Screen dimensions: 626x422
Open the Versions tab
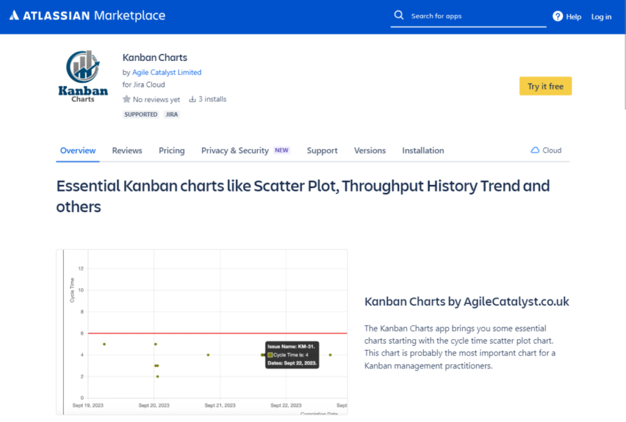tap(370, 150)
